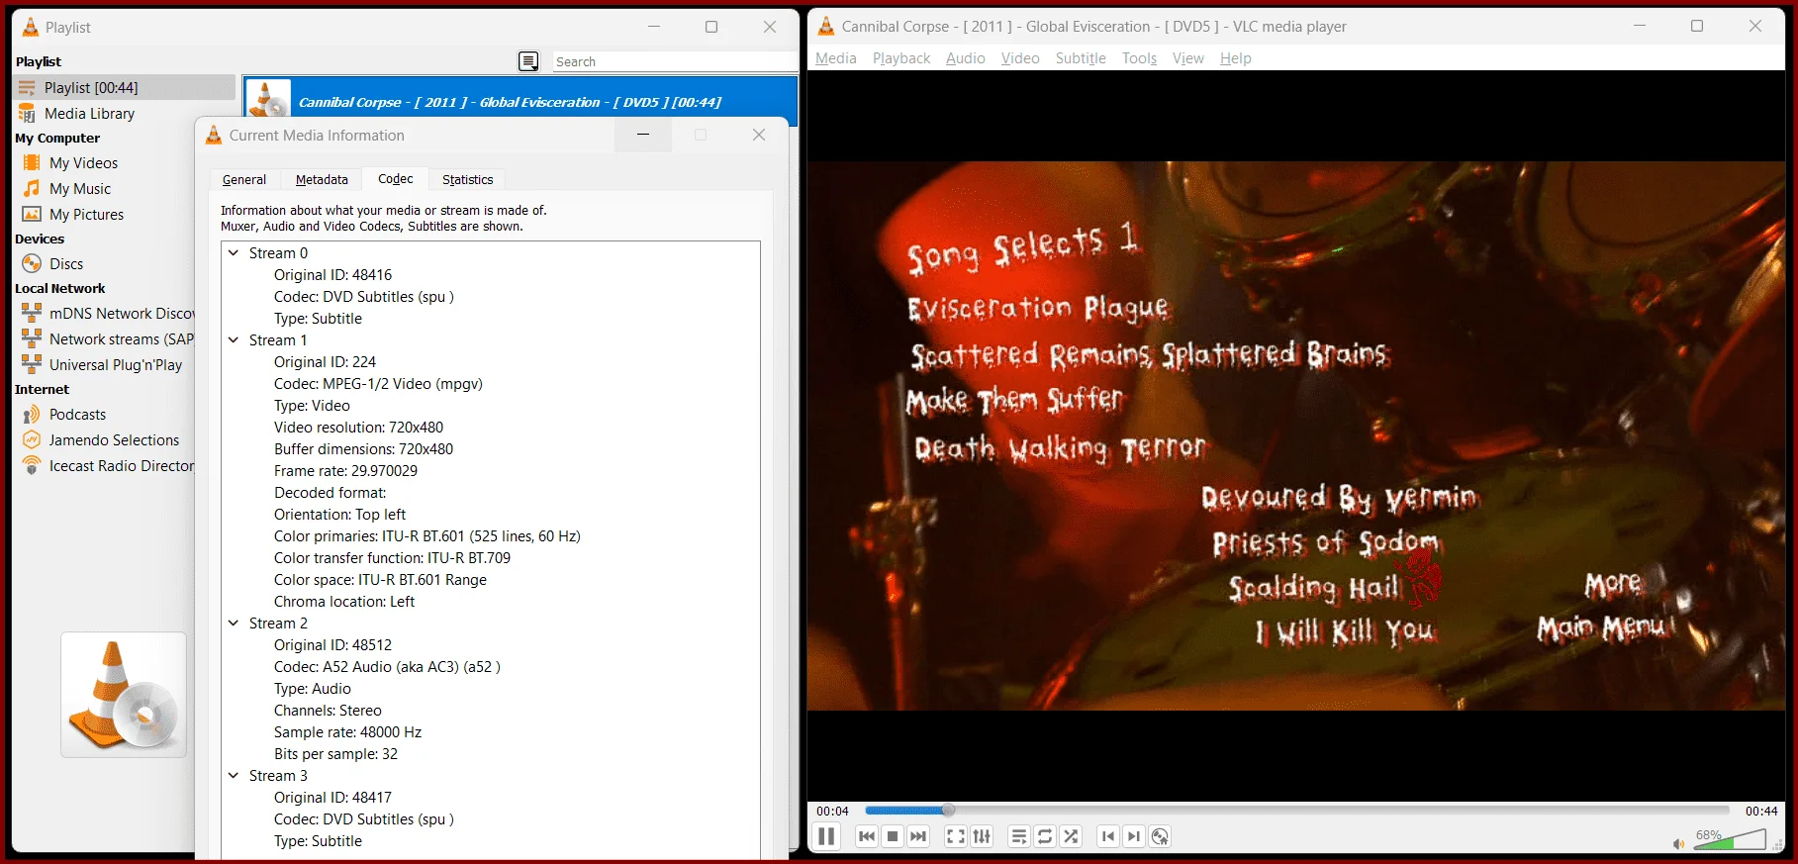Image resolution: width=1798 pixels, height=864 pixels.
Task: Open Podcasts in the Internet section
Action: click(x=77, y=415)
